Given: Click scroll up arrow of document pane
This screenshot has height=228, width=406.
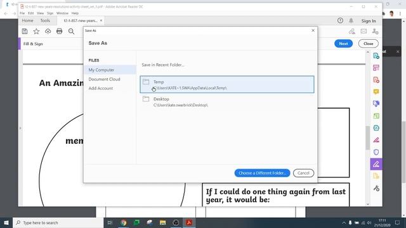Looking at the screenshot, I should point(368,52).
